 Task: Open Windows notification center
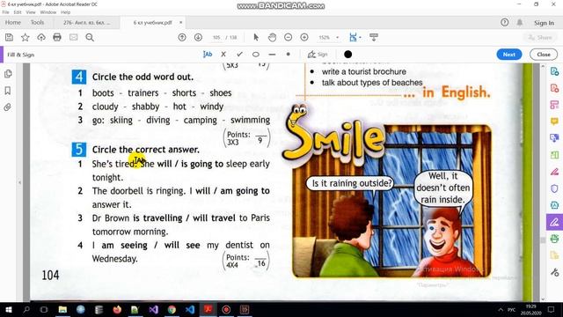coord(552,309)
